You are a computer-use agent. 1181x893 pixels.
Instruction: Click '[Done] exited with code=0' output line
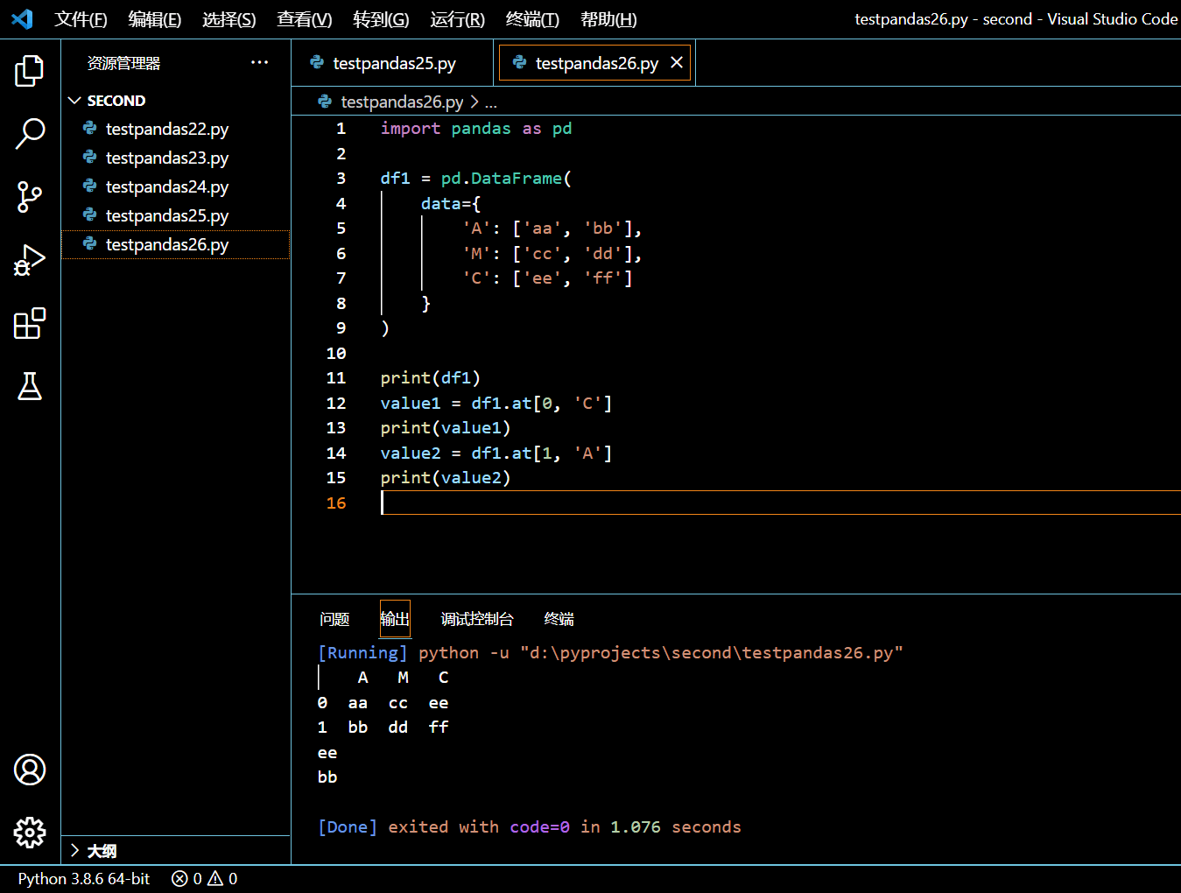pos(529,827)
